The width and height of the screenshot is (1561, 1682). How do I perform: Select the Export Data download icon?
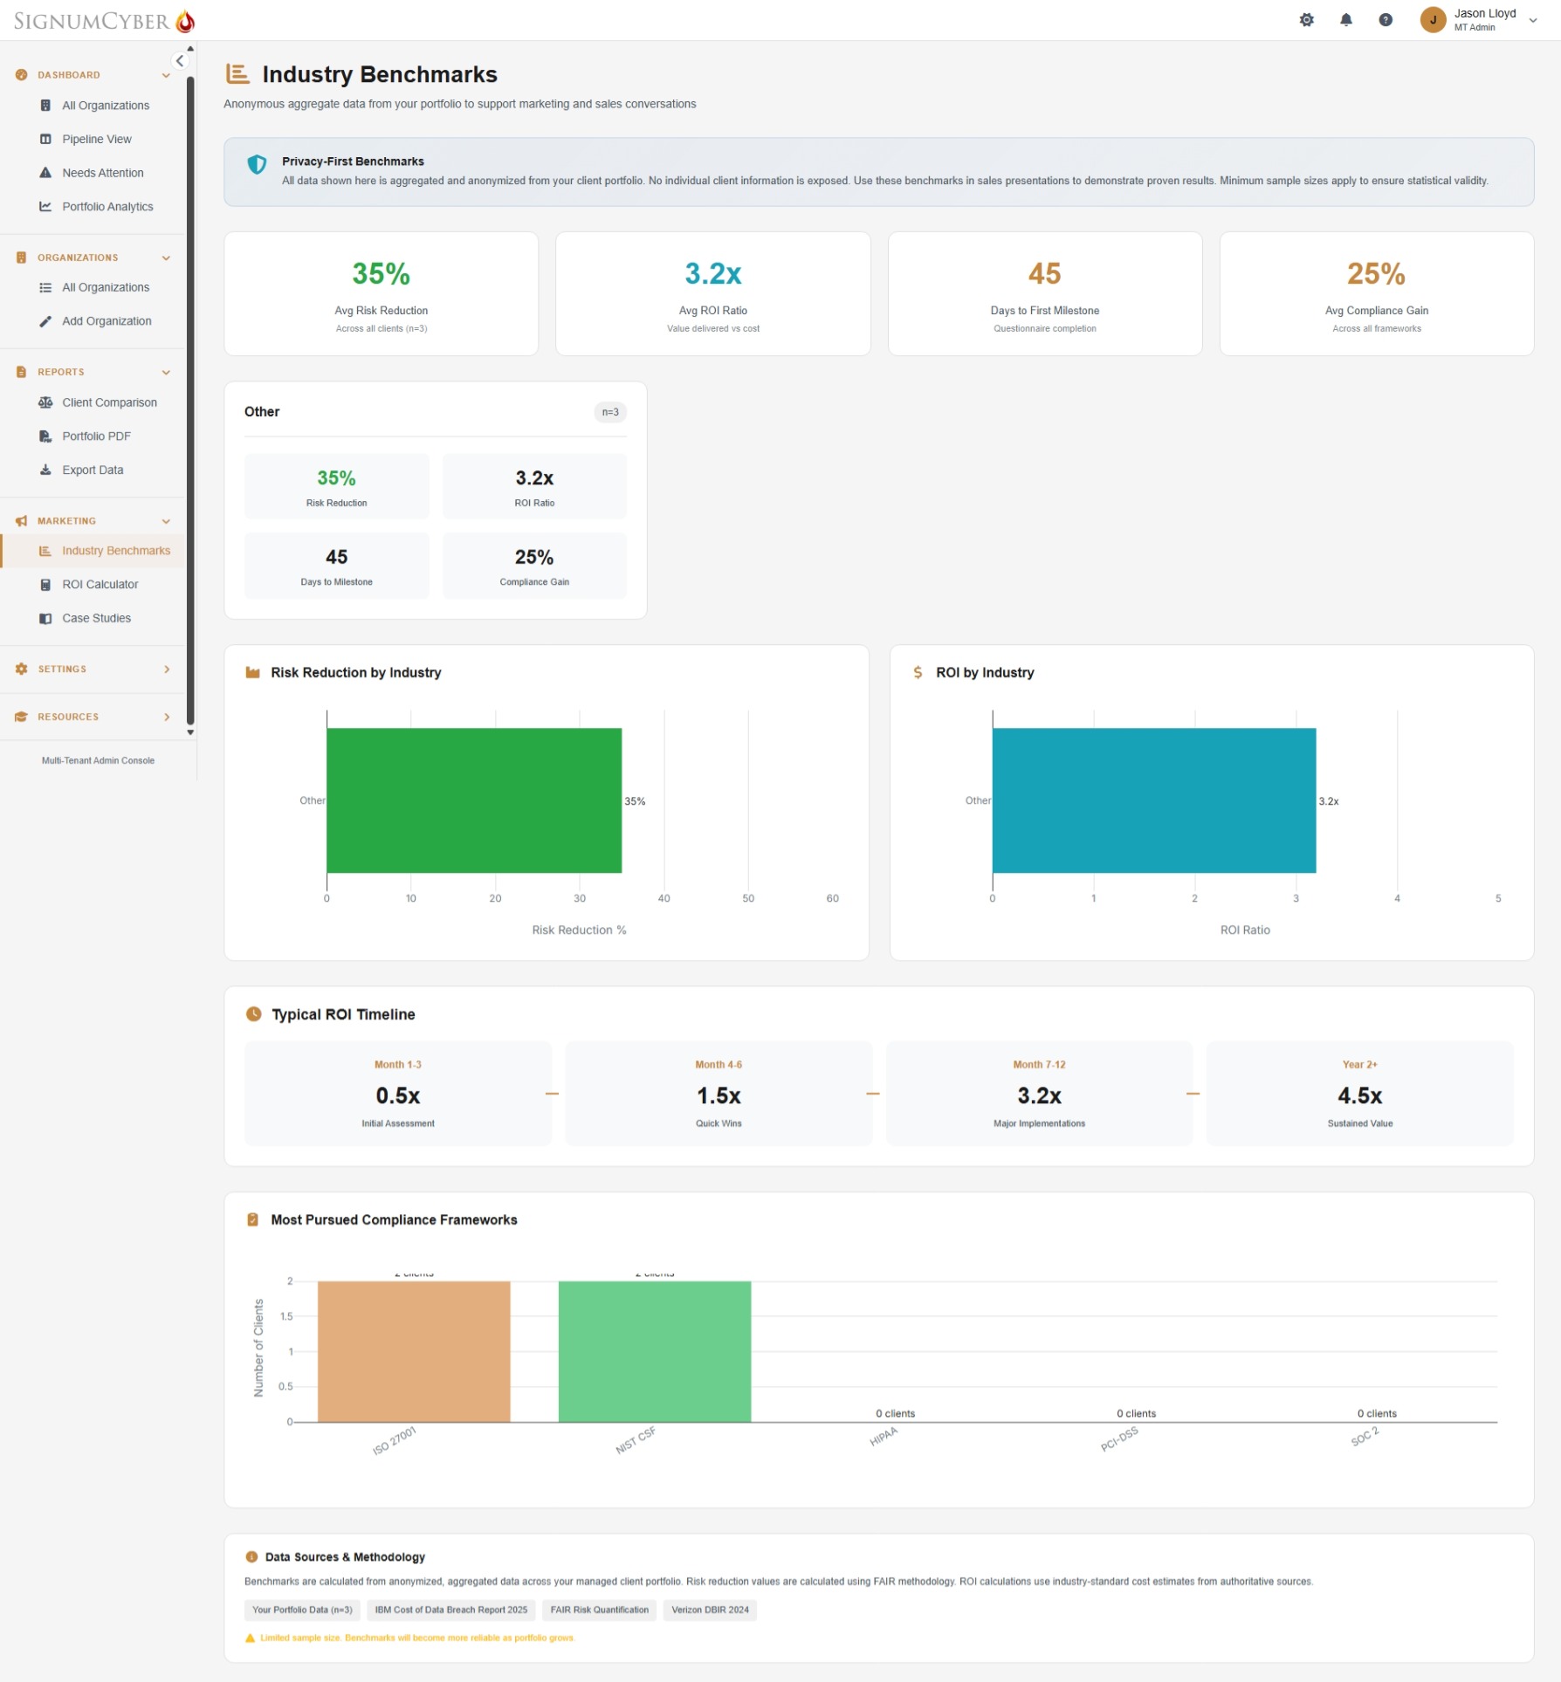pyautogui.click(x=45, y=470)
